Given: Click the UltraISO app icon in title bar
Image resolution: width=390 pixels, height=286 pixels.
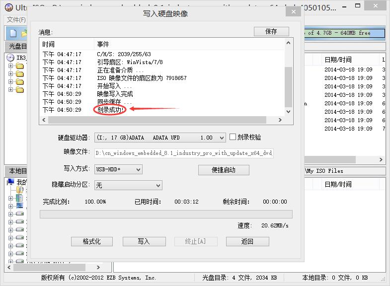Looking at the screenshot, I should click(x=9, y=7).
